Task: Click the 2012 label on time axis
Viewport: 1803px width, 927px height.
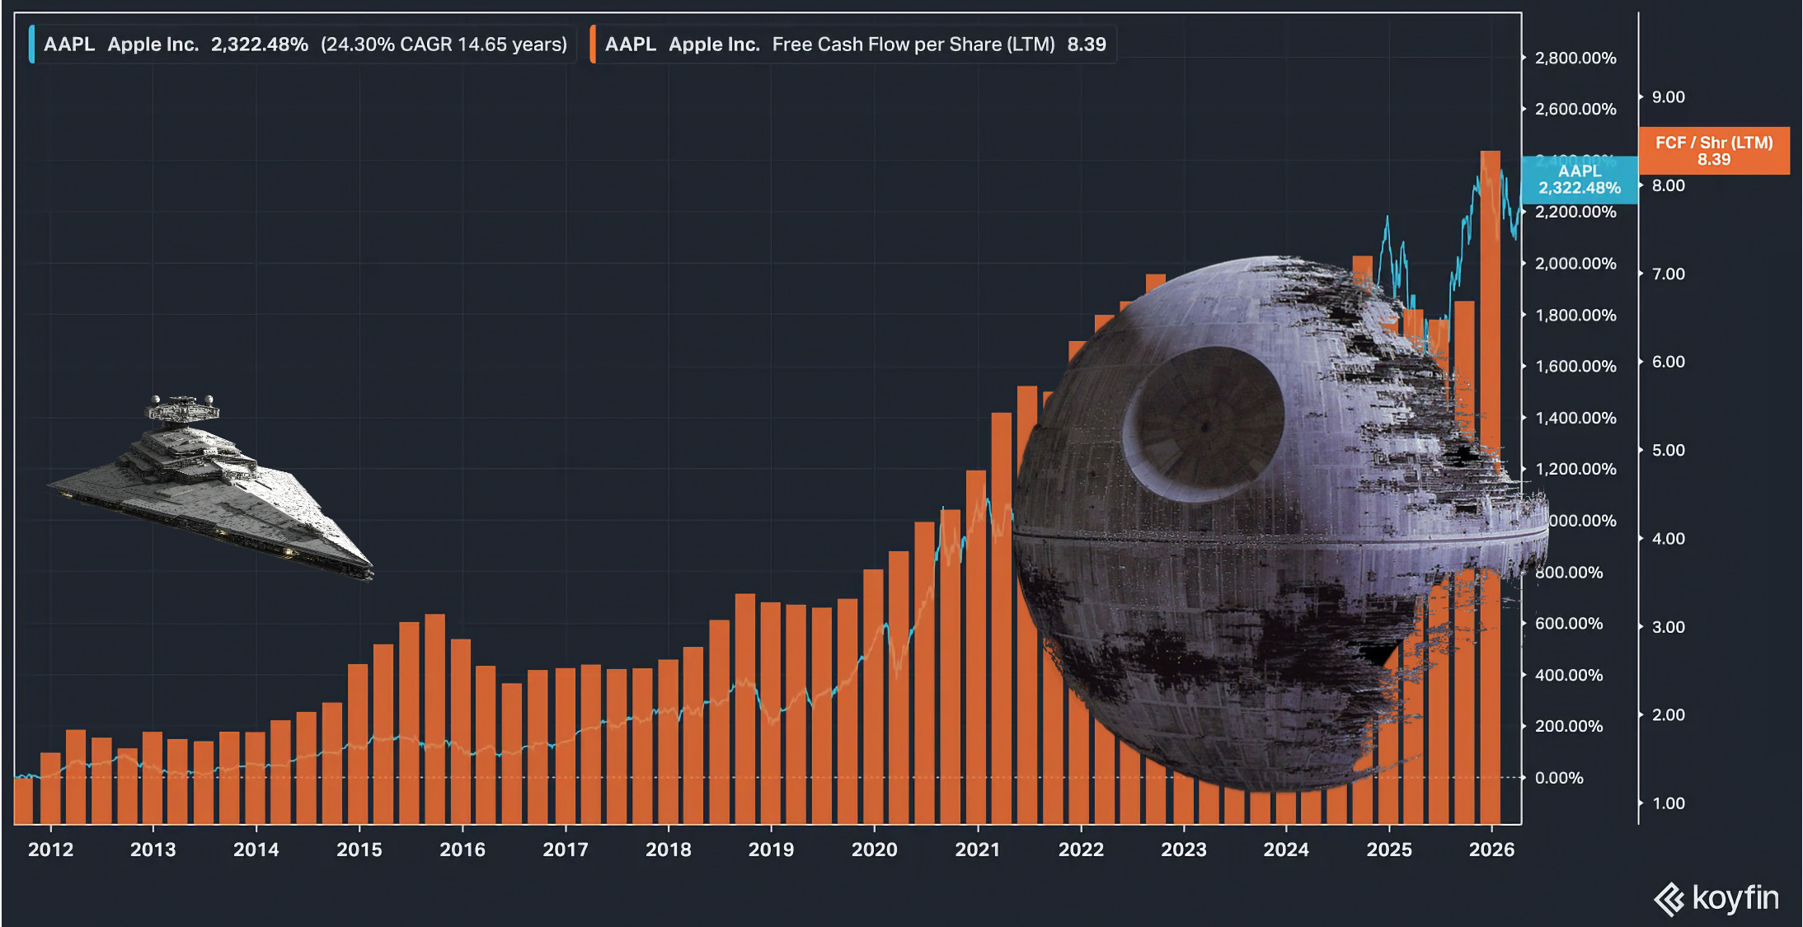Action: pyautogui.click(x=50, y=850)
